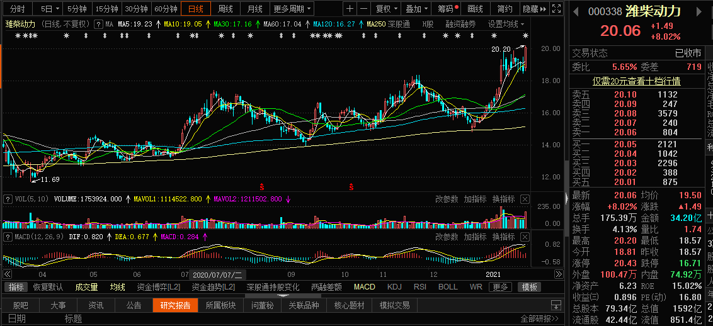Click the 恢复默认 reset button
Viewport: 713px width, 326px height.
48,287
